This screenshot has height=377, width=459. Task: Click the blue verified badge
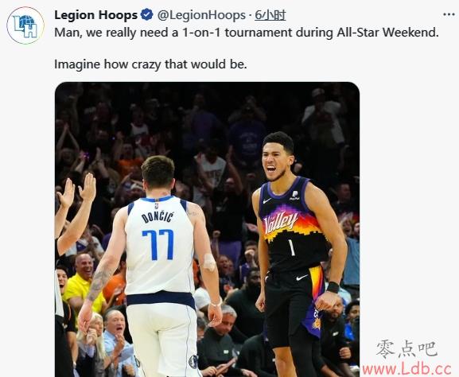[146, 15]
